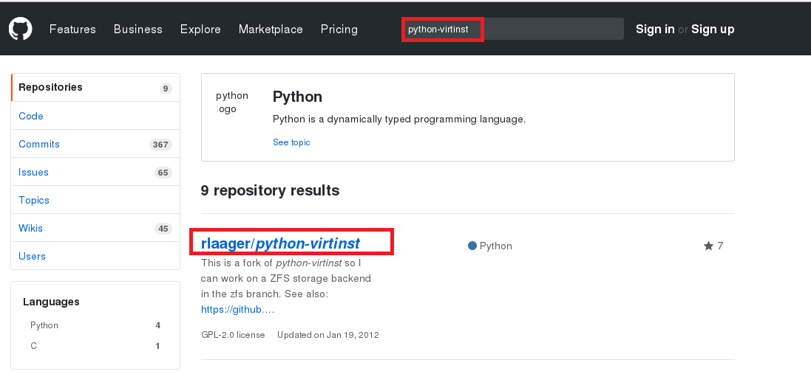Click the Python topic logo image
The height and width of the screenshot is (374, 811).
[232, 102]
